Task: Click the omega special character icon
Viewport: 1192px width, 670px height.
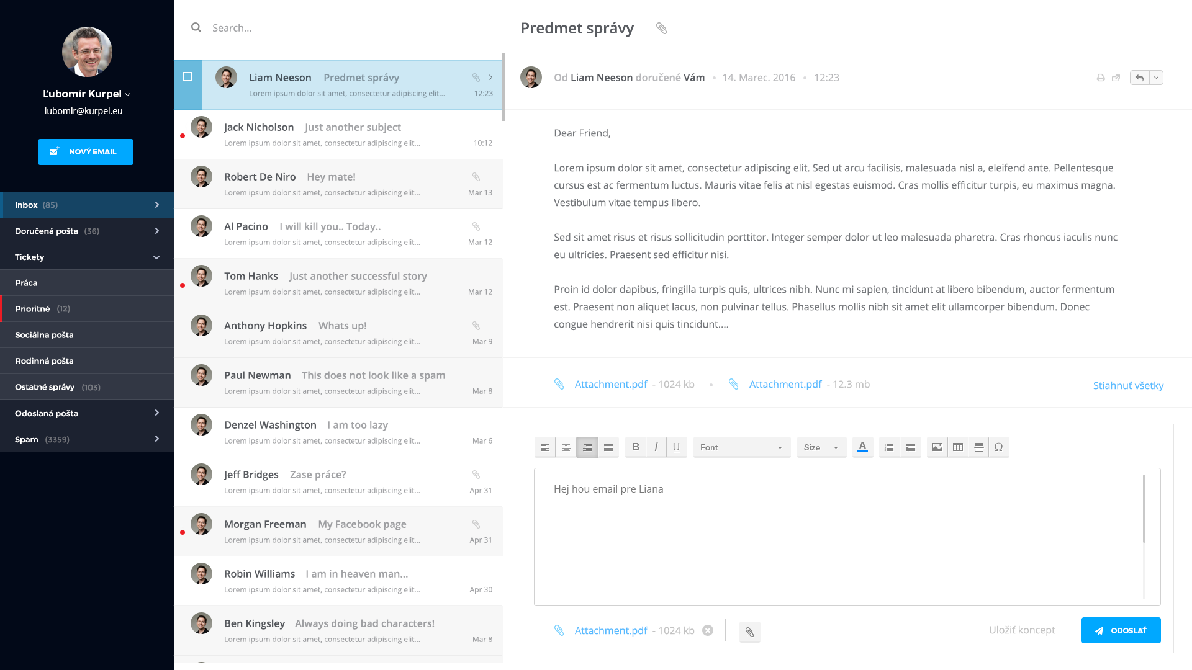Action: [x=998, y=447]
